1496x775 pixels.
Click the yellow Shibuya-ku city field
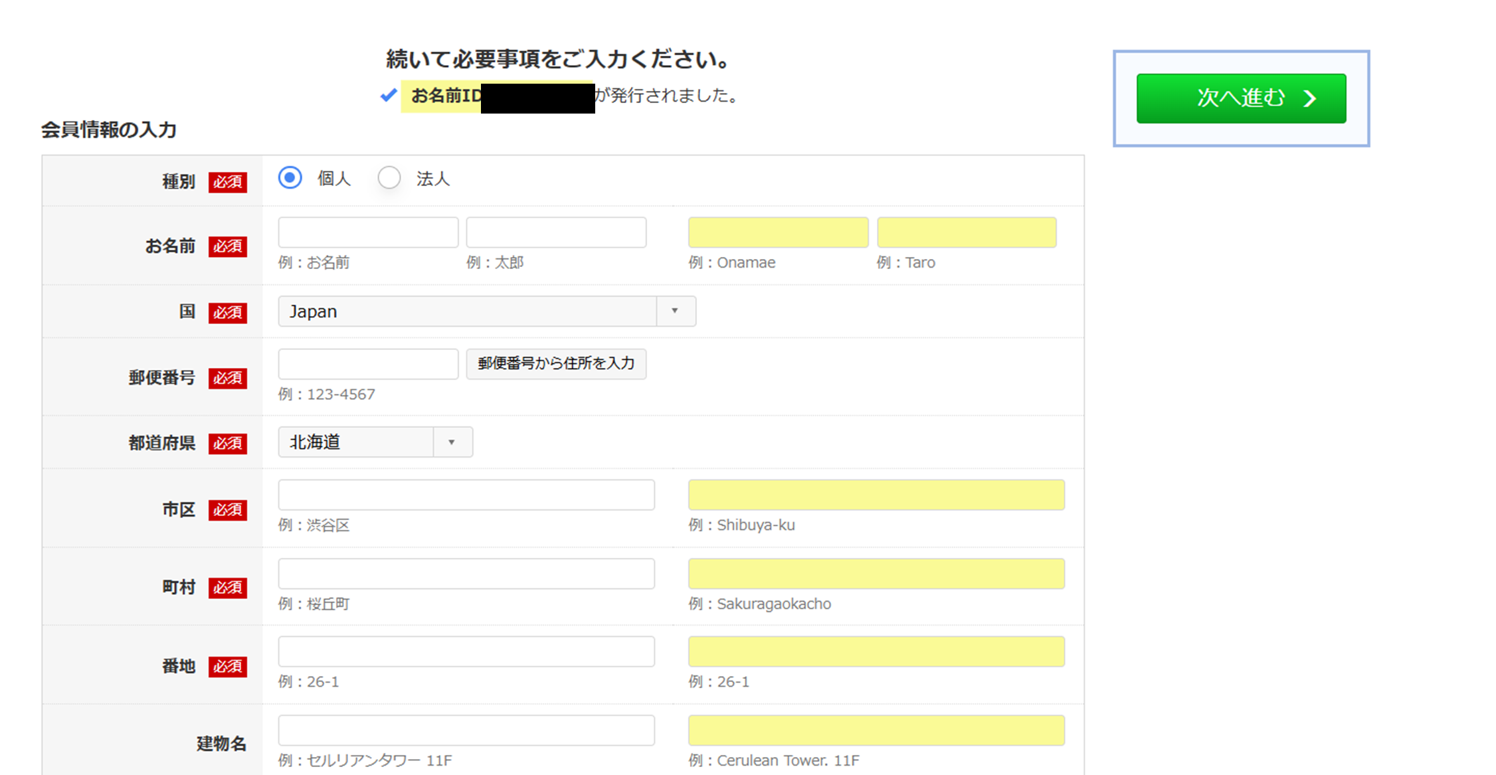(876, 495)
